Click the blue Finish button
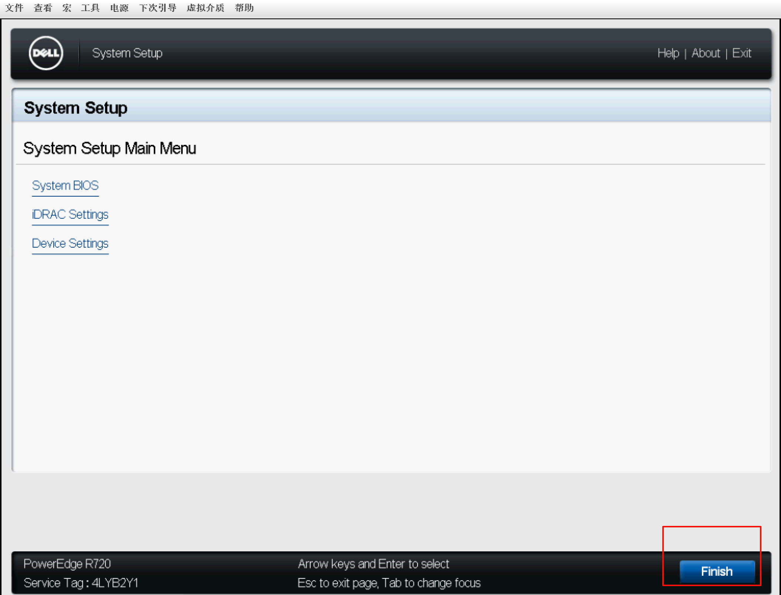 click(x=717, y=571)
